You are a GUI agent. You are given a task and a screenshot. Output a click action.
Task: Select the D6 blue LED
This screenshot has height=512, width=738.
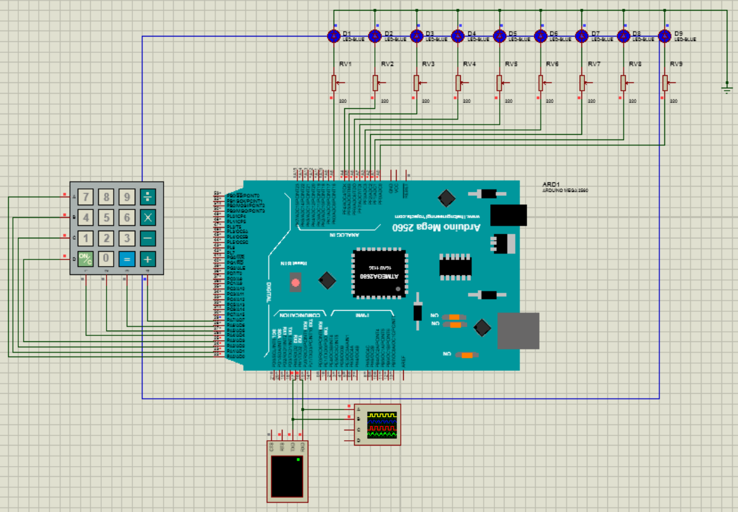[541, 36]
